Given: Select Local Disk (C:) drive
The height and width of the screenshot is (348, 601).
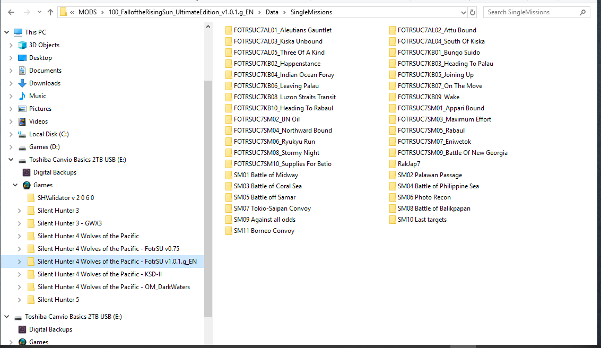Looking at the screenshot, I should pyautogui.click(x=49, y=134).
